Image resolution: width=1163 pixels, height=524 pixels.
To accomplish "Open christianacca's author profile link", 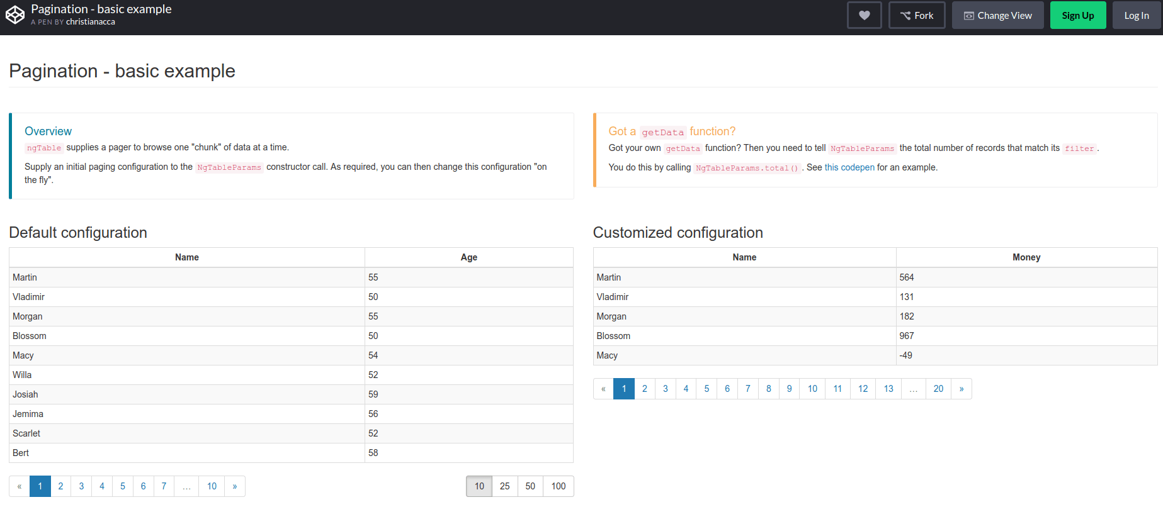I will pyautogui.click(x=91, y=22).
